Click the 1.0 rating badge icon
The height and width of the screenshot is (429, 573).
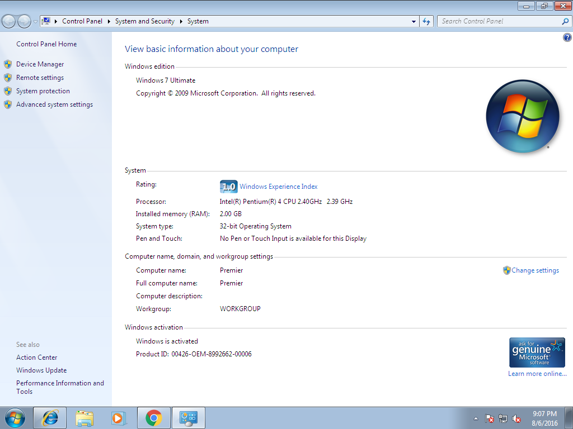pos(228,187)
